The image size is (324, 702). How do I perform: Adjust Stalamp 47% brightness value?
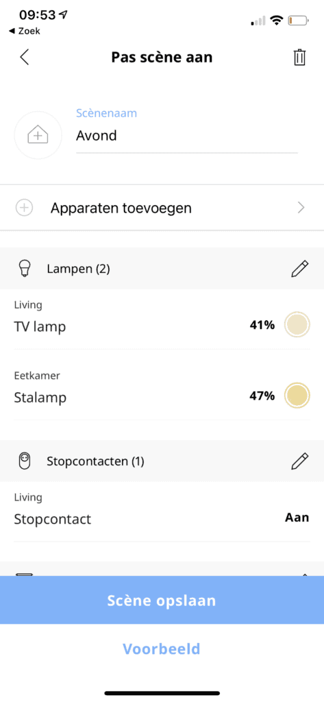point(262,396)
